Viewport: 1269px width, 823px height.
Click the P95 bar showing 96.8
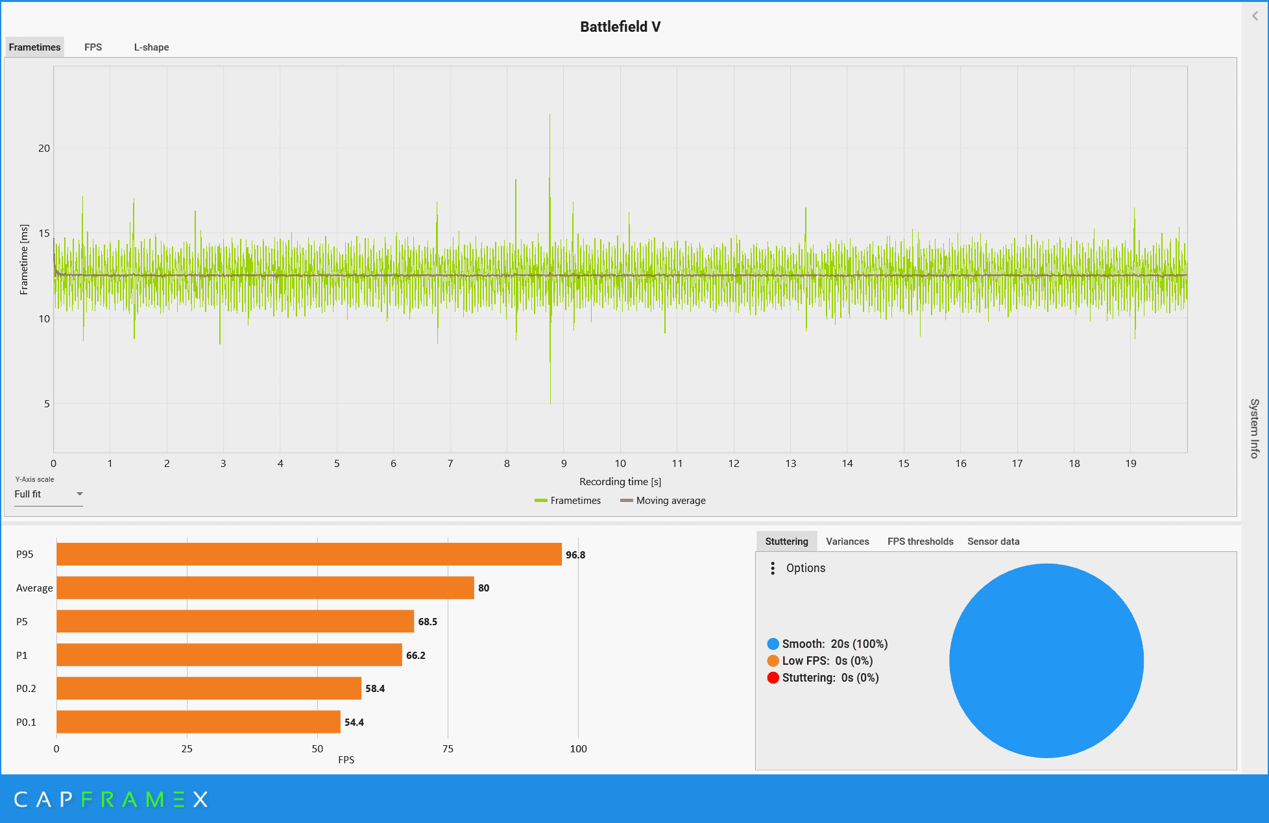[x=309, y=555]
